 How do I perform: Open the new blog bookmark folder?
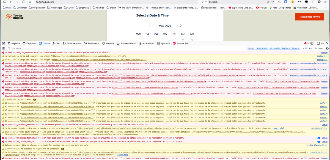(x=98, y=8)
